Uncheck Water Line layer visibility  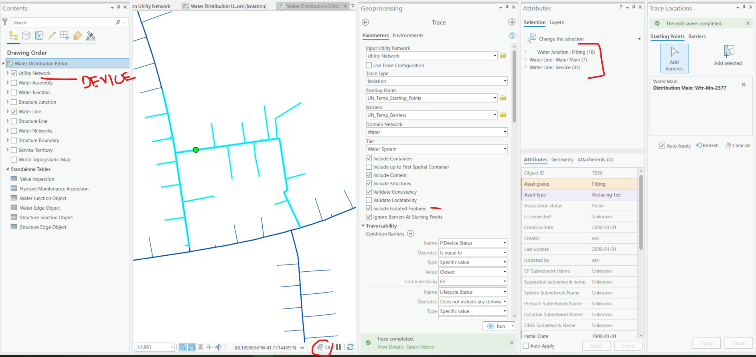click(14, 112)
